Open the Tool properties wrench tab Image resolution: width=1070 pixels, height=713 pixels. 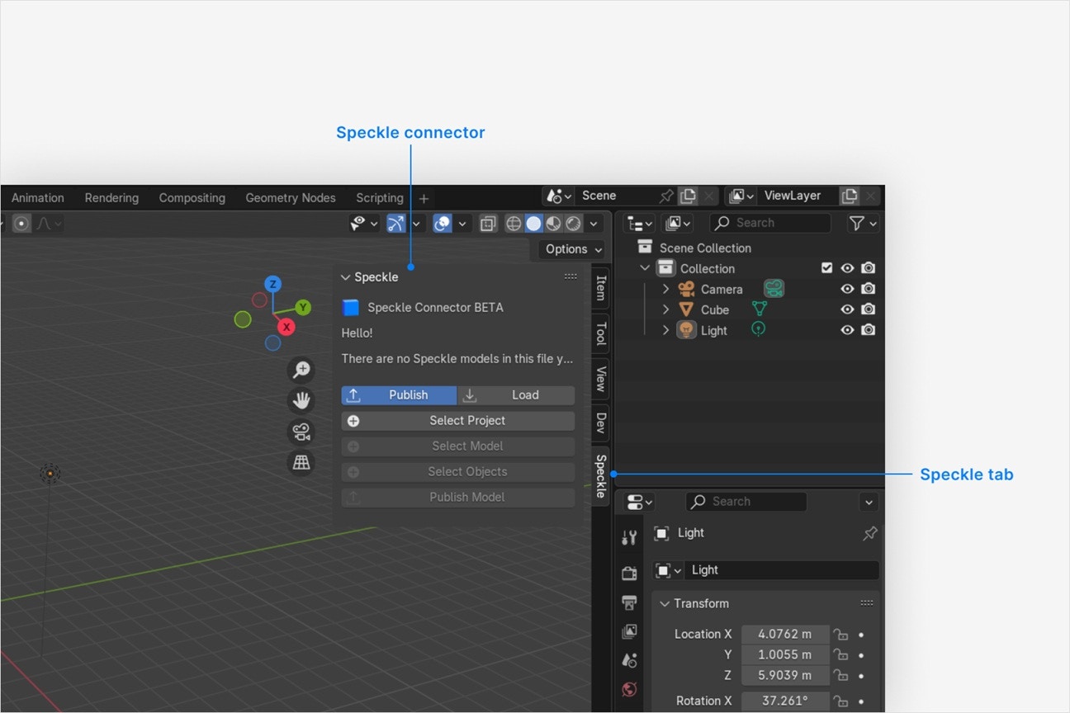point(629,538)
